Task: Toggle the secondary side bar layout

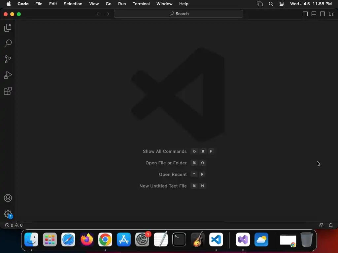Action: pyautogui.click(x=322, y=14)
